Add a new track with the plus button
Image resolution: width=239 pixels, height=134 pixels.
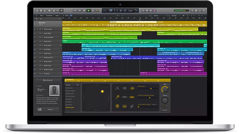tap(37, 19)
